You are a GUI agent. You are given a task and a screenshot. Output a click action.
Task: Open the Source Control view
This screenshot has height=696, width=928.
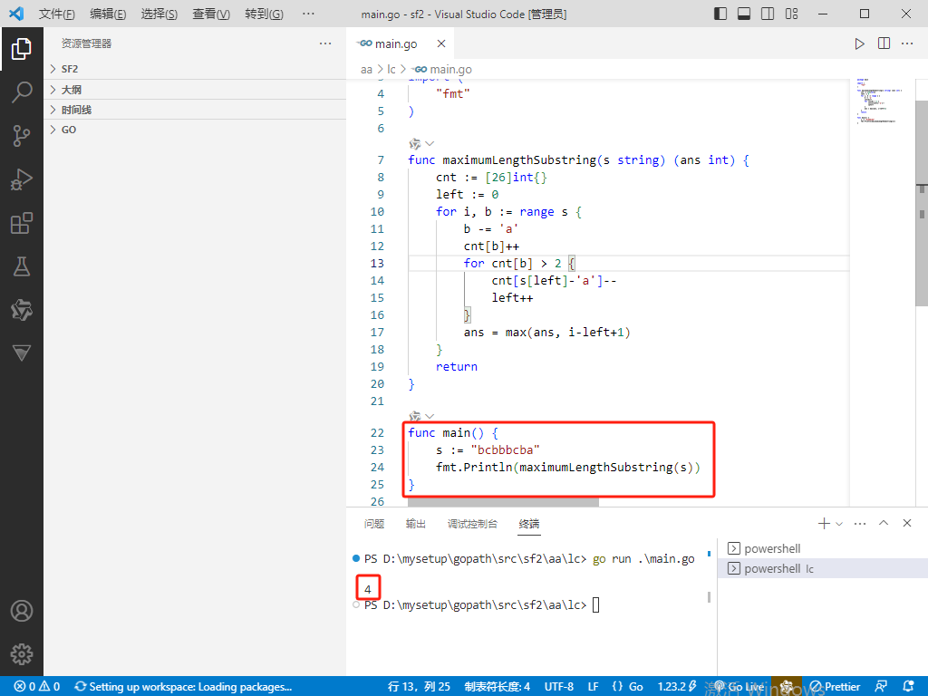click(22, 136)
